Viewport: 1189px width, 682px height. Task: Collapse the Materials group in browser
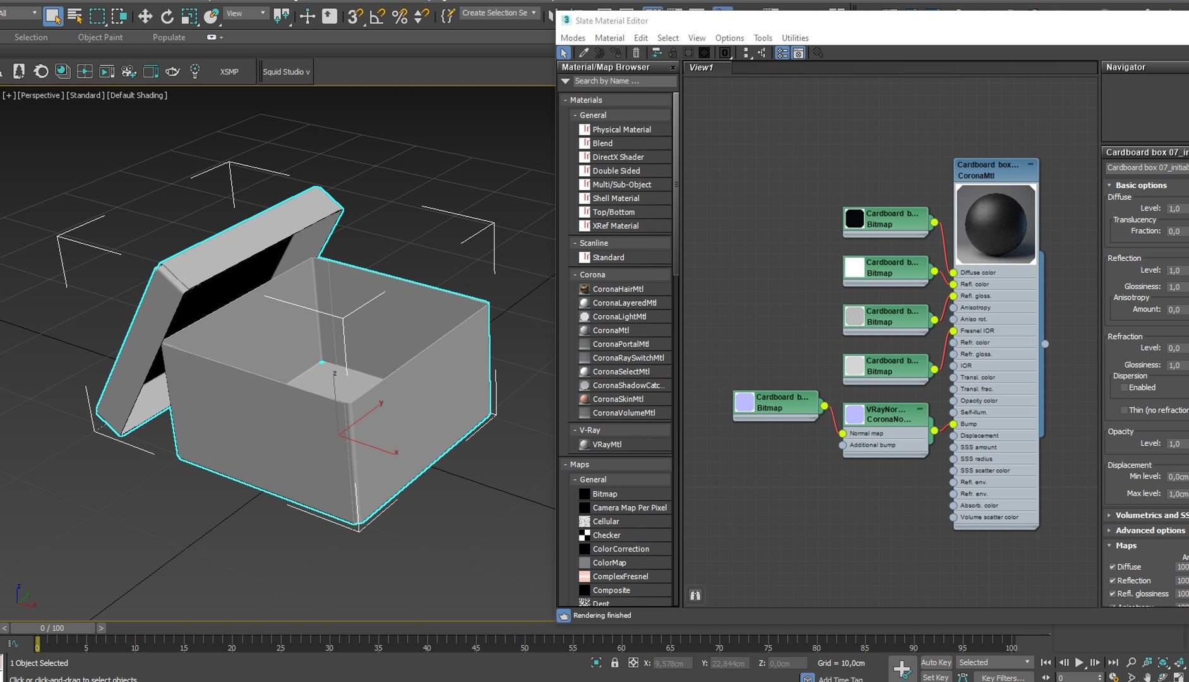tap(566, 100)
